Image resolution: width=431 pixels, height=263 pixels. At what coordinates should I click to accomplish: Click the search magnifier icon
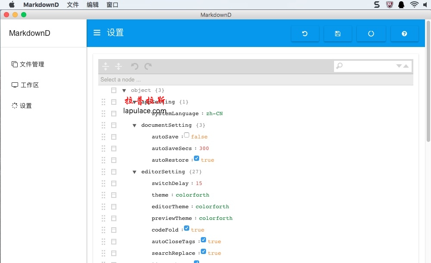pos(340,66)
